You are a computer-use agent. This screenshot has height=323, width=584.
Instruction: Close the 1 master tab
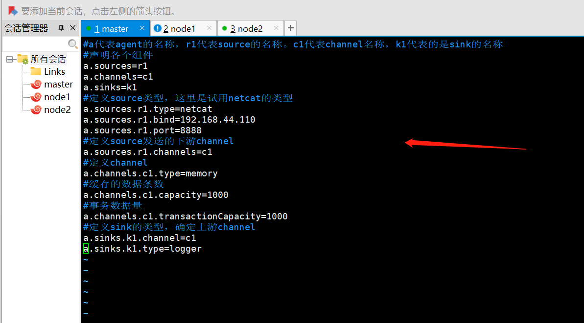142,28
